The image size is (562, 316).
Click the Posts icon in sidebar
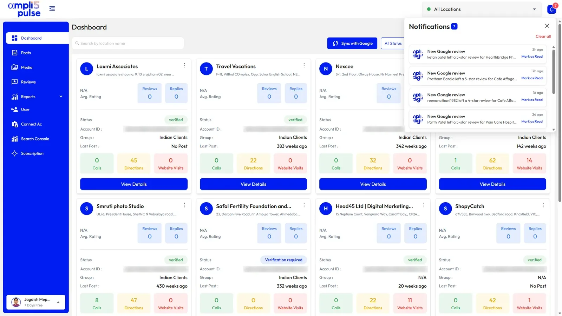coord(14,53)
